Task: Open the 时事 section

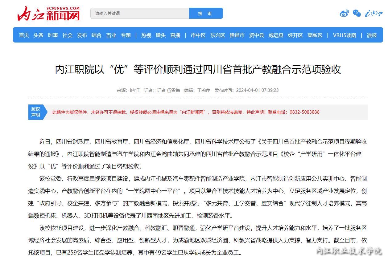Action: tap(53, 35)
